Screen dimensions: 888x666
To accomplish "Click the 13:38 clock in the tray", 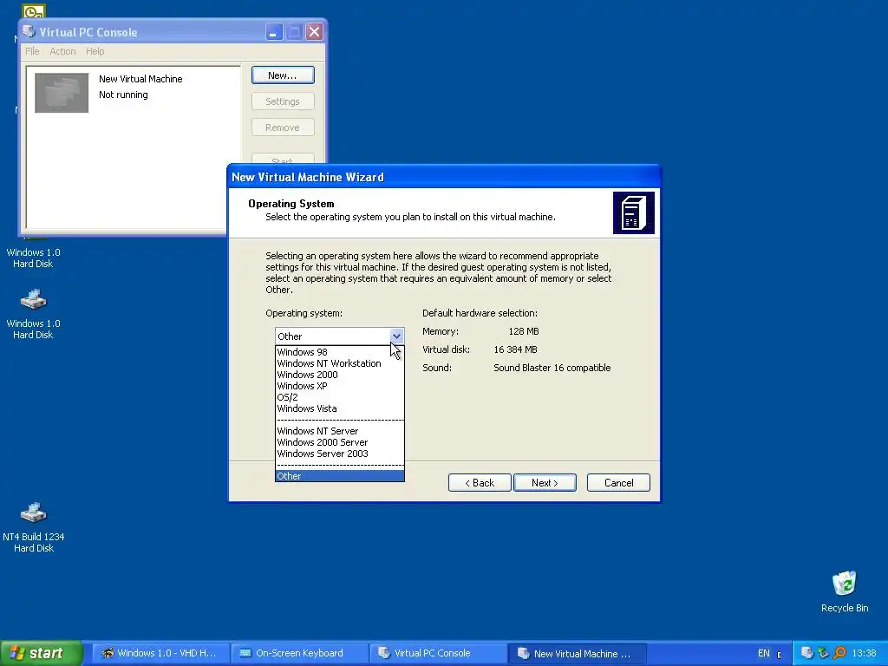I will click(864, 653).
